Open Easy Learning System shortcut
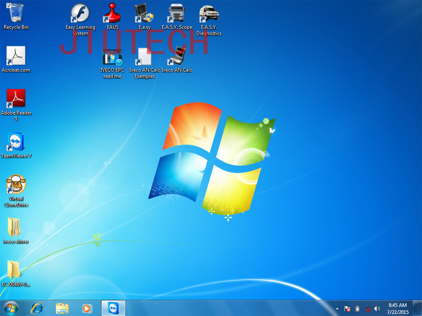This screenshot has height=316, width=422. (x=80, y=13)
